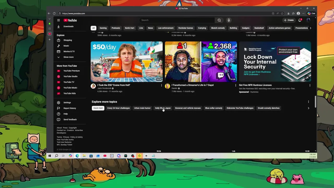Click the Create button
The image size is (334, 188).
point(289,20)
